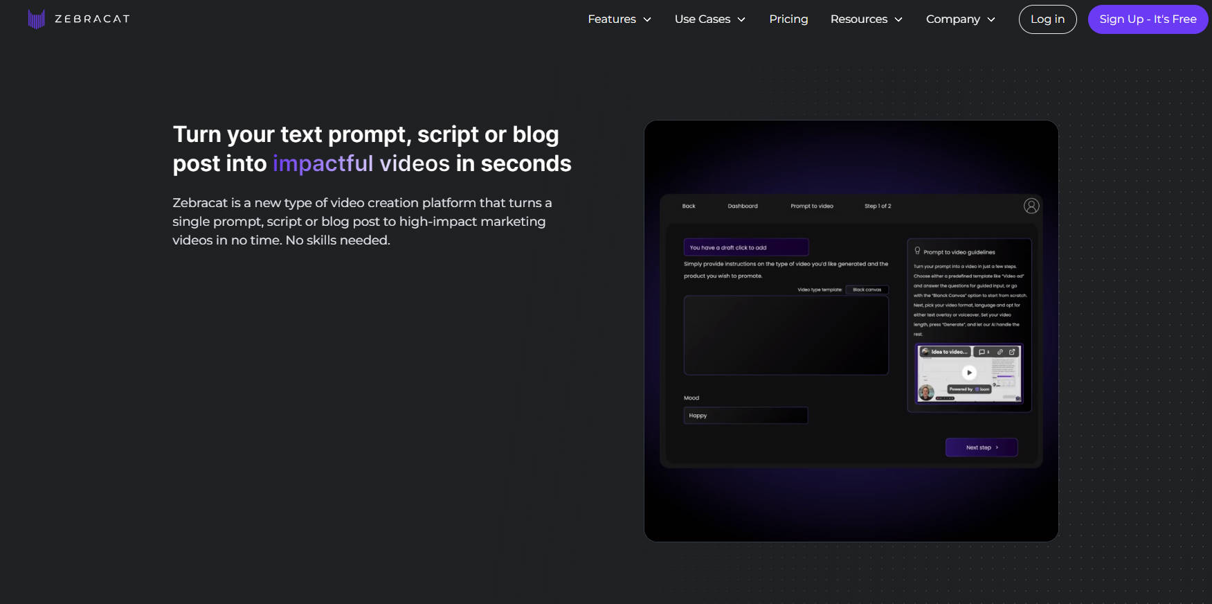Click the open external icon on video
Viewport: 1212px width, 604px height.
[1012, 352]
